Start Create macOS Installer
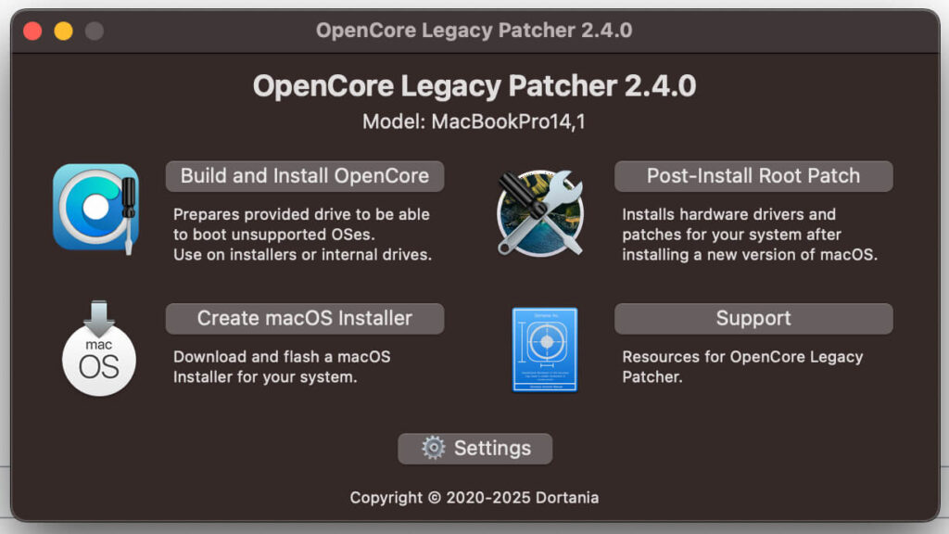Image resolution: width=949 pixels, height=534 pixels. 304,318
